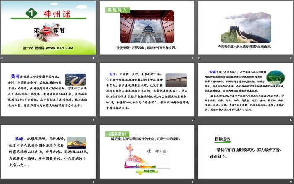This screenshot has height=184, width=294.
Task: Click the Mount Everest photo in slide 7
Action: [x=76, y=143]
